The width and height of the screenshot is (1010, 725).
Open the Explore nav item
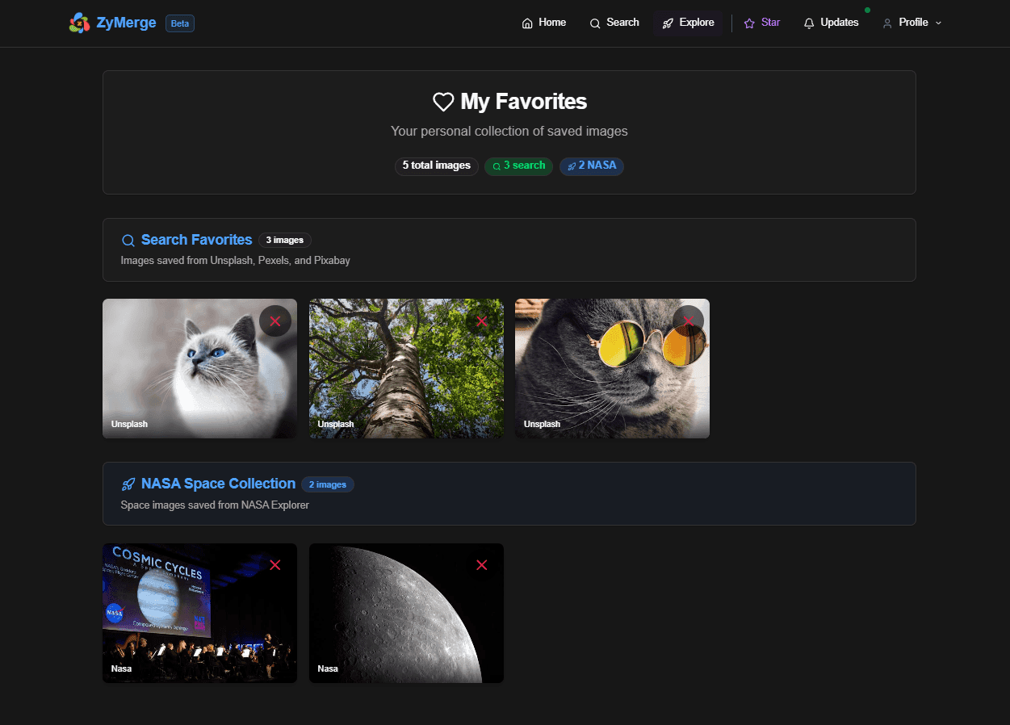(689, 23)
